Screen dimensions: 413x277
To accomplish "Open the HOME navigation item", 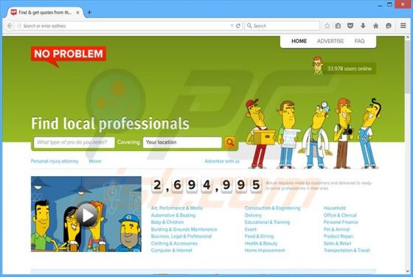I will coord(299,41).
